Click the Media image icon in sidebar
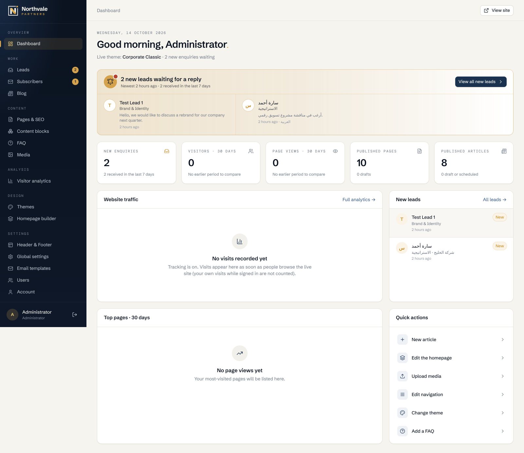524x453 pixels. pyautogui.click(x=10, y=155)
